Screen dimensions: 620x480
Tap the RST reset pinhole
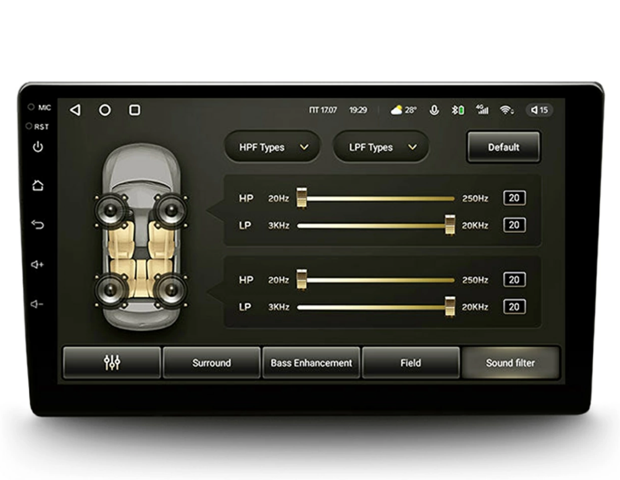click(x=29, y=126)
